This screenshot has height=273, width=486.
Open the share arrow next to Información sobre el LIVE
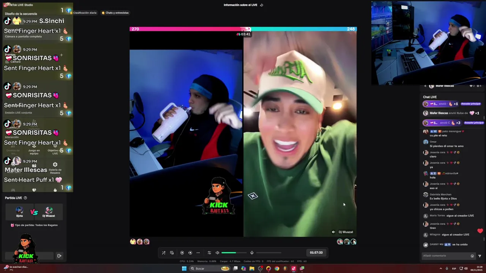(x=262, y=5)
